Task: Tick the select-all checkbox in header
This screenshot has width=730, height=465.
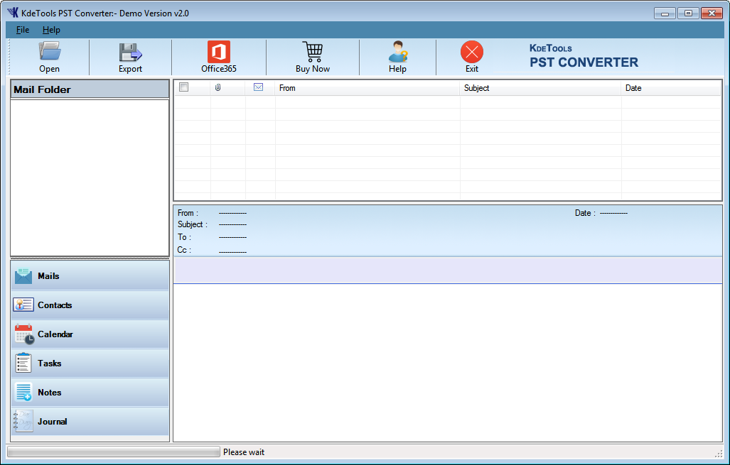Action: 184,87
